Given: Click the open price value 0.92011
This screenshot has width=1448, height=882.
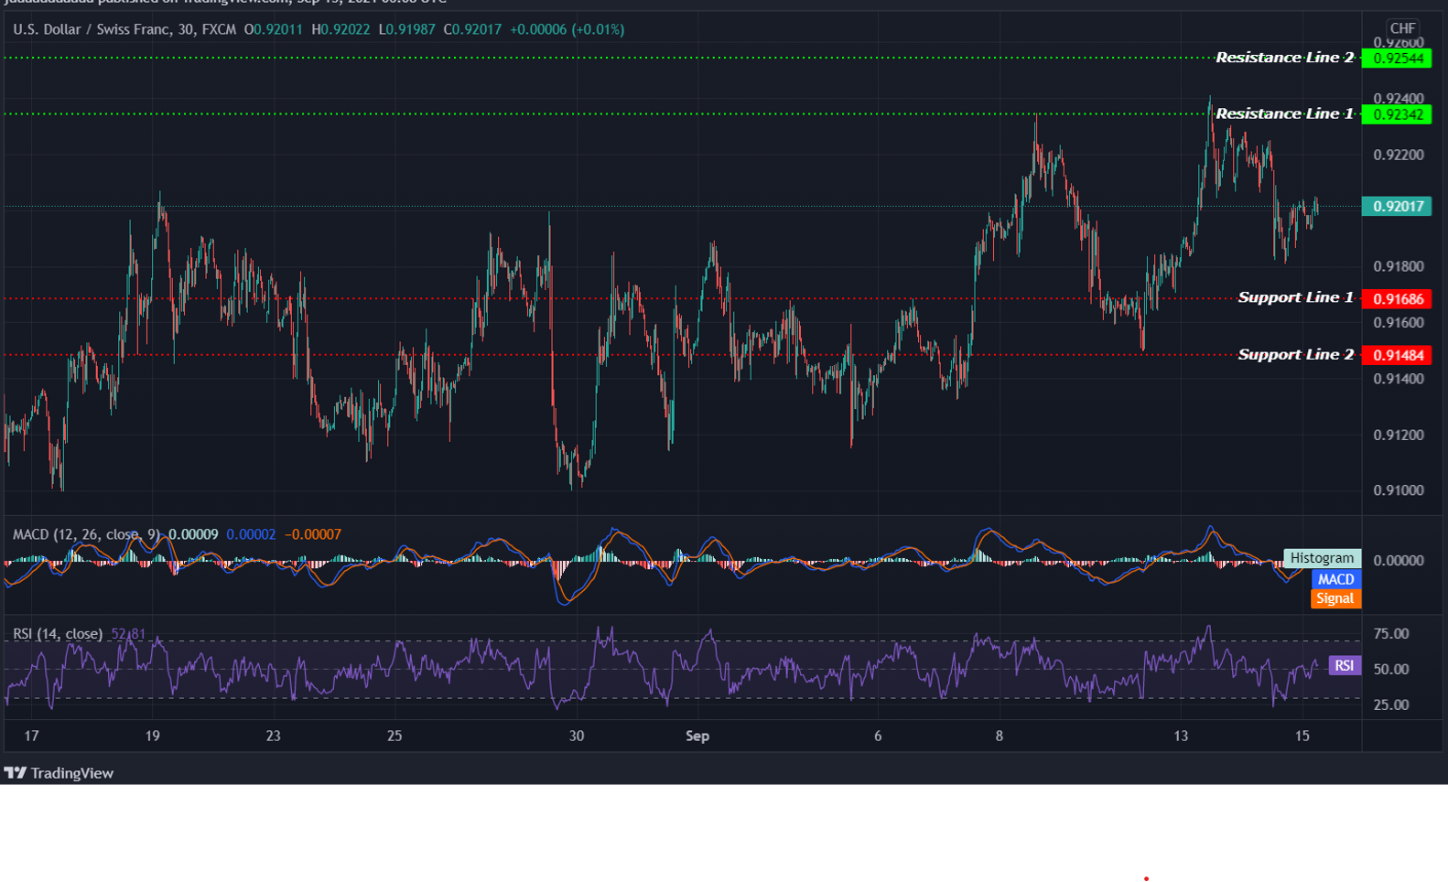Looking at the screenshot, I should point(277,29).
